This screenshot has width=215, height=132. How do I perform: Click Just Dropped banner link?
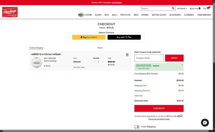(117, 3)
